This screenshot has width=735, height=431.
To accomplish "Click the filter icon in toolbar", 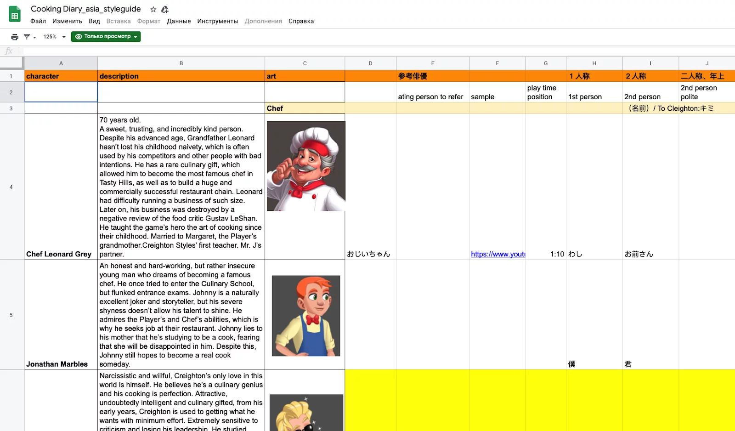I will pos(27,37).
